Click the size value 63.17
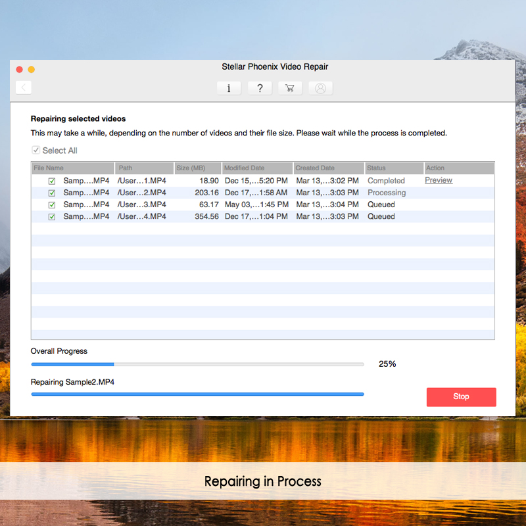The image size is (526, 526). (x=209, y=204)
